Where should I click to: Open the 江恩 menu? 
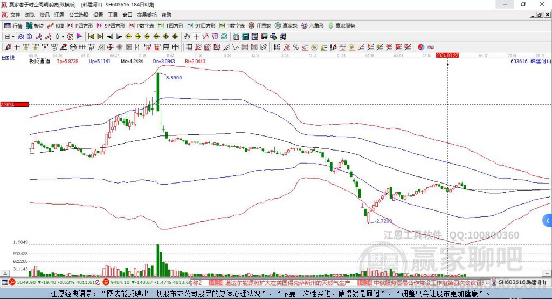[59, 15]
